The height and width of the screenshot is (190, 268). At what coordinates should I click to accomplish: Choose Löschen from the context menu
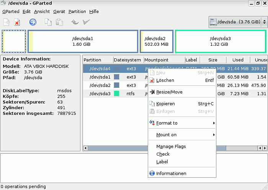point(165,81)
